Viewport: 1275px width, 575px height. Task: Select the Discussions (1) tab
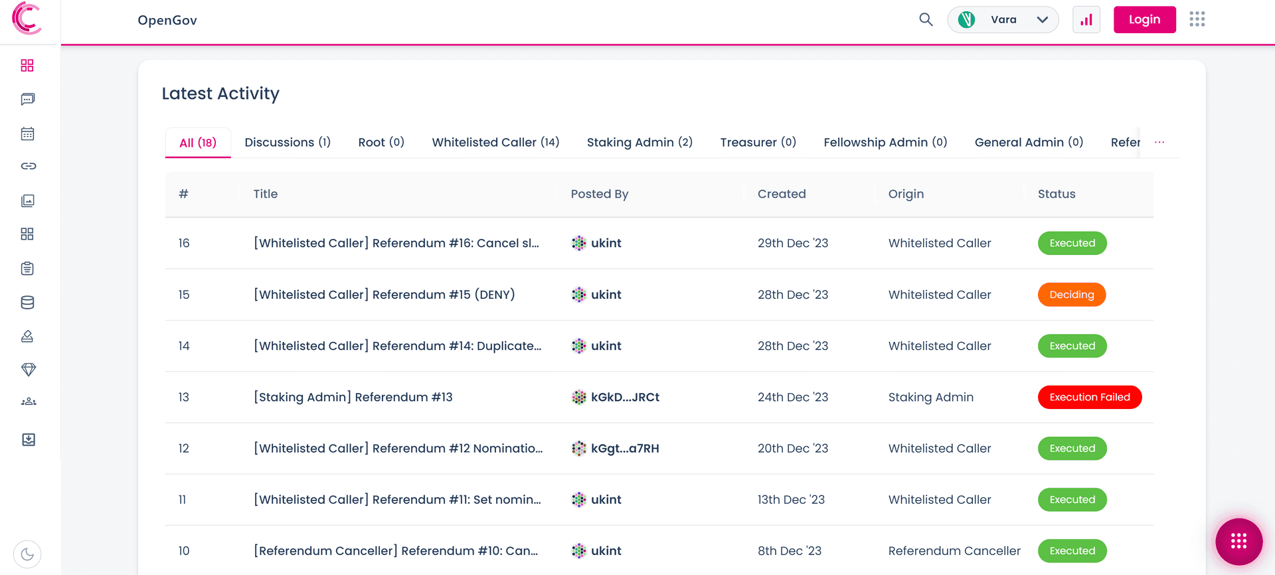coord(288,143)
